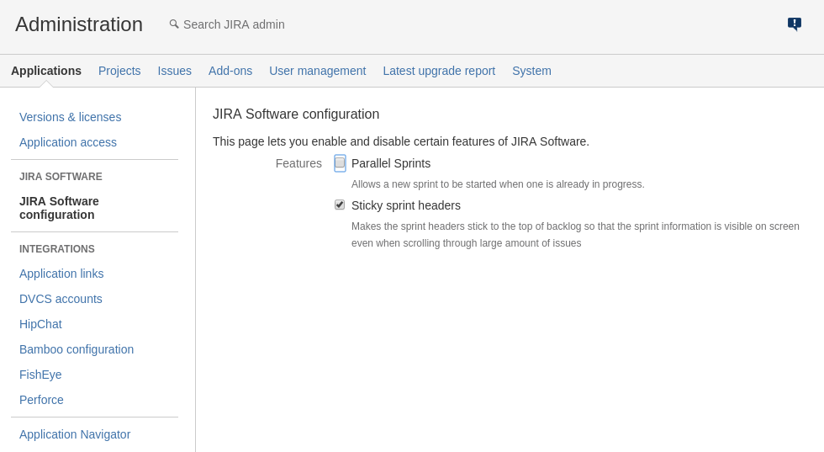The height and width of the screenshot is (452, 824).
Task: Open the Applications tab
Action: click(46, 71)
